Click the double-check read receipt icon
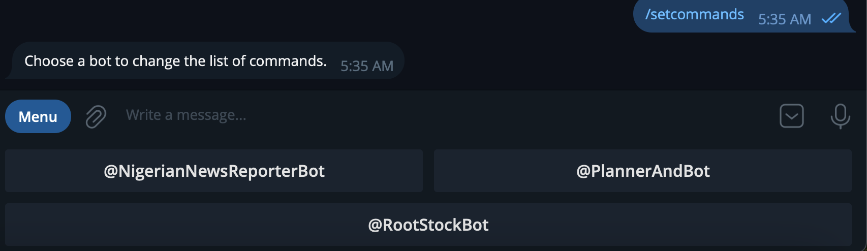The width and height of the screenshot is (867, 251). coord(831,18)
